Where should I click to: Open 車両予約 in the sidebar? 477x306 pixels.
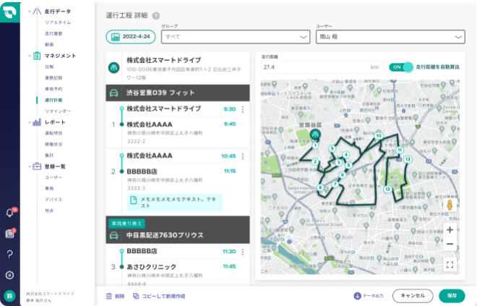(x=53, y=89)
